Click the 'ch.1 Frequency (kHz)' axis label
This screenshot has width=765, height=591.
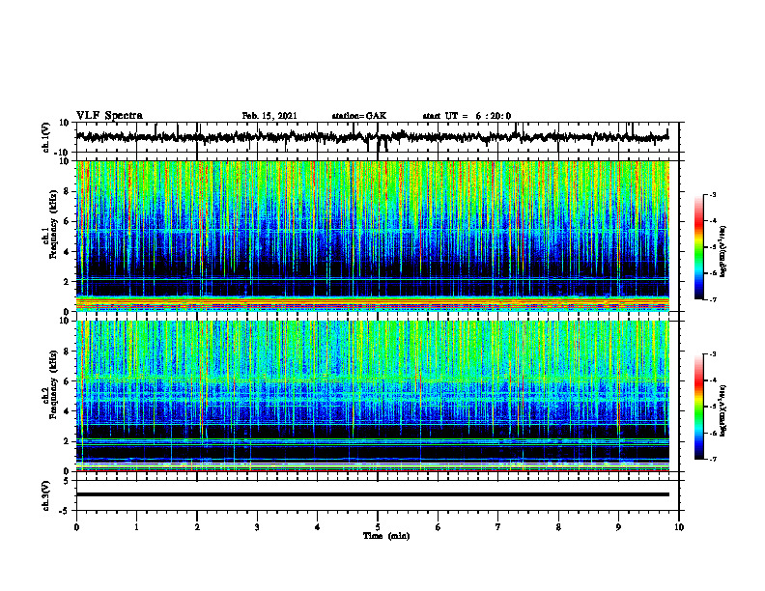(x=50, y=224)
